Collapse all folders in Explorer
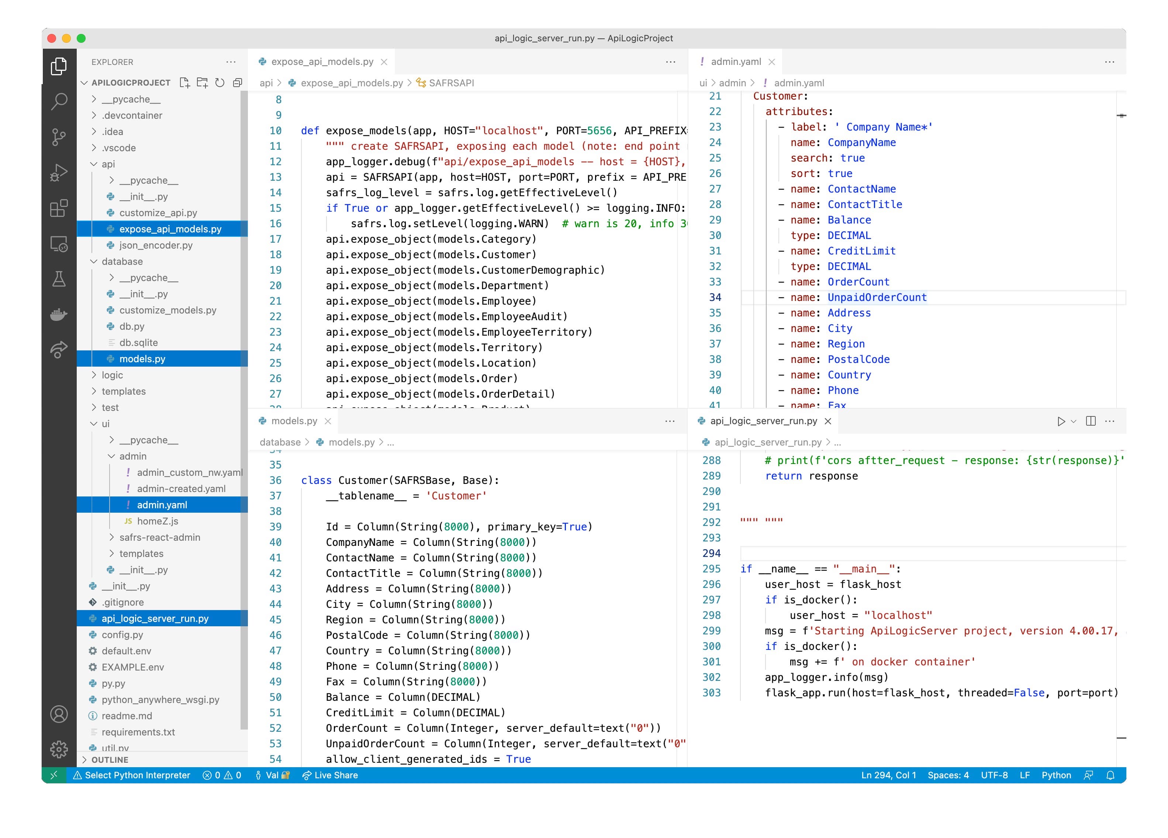Screen dimensions: 1168x838 pos(238,83)
